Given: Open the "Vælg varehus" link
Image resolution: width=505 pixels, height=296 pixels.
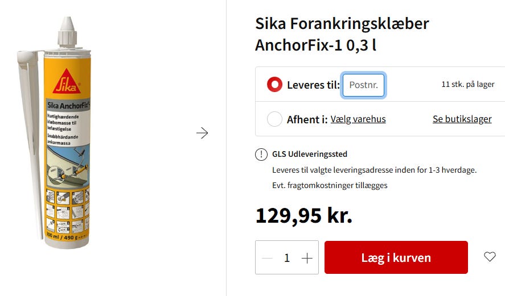Looking at the screenshot, I should pyautogui.click(x=358, y=119).
